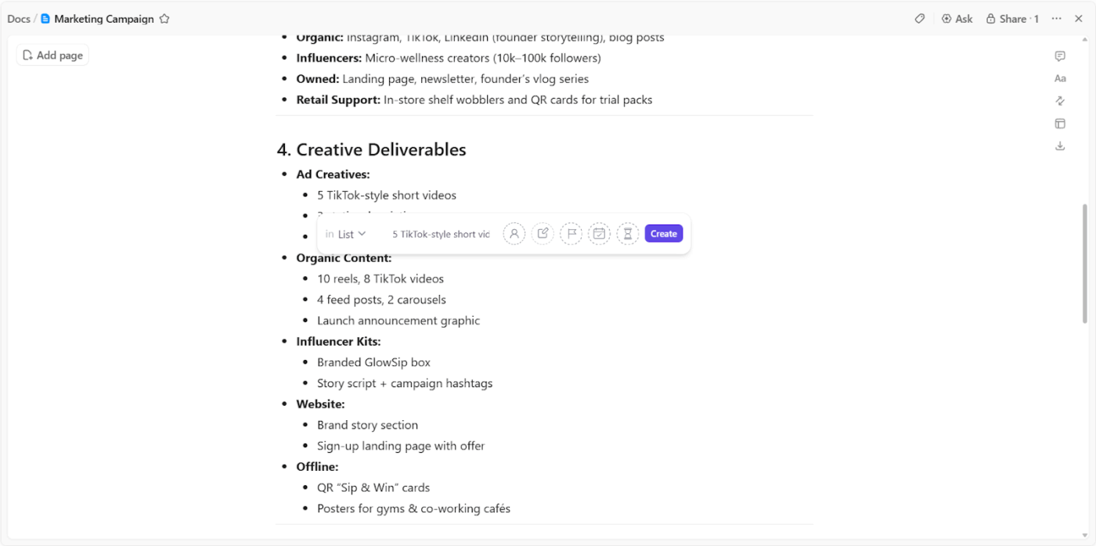Favorite the Marketing Campaign doc via the star
Screen dimensions: 1096x546
tap(164, 18)
